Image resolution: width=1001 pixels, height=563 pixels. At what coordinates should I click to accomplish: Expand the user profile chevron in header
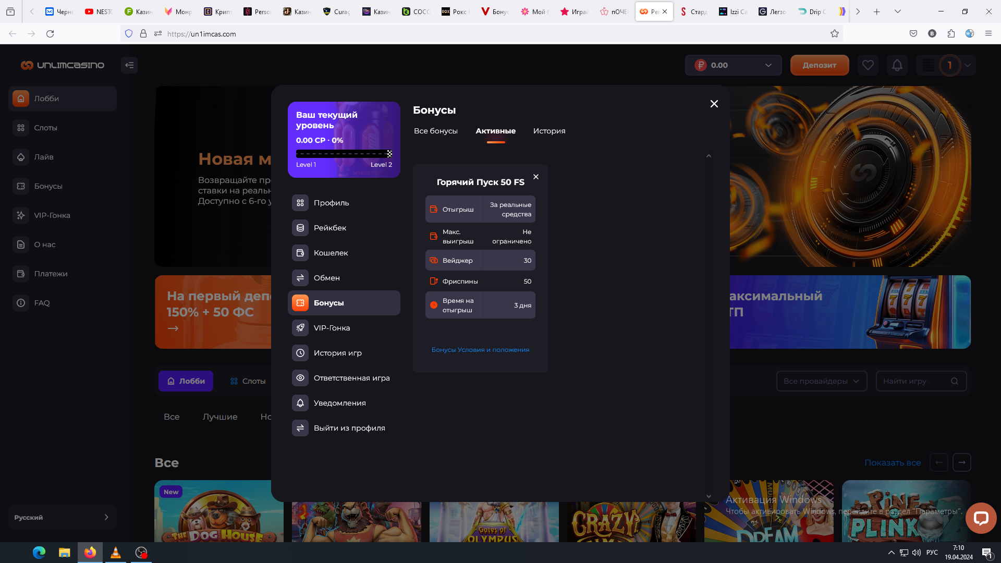point(968,65)
